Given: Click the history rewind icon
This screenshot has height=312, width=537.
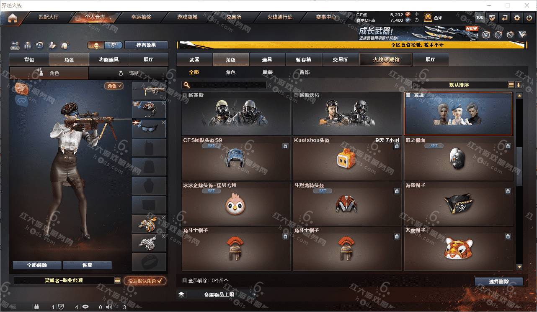Looking at the screenshot, I should [40, 45].
